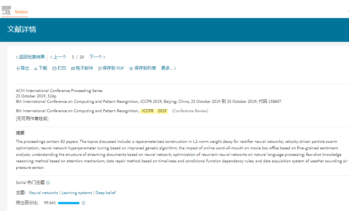Click the 文献详情 page heading

(22, 30)
